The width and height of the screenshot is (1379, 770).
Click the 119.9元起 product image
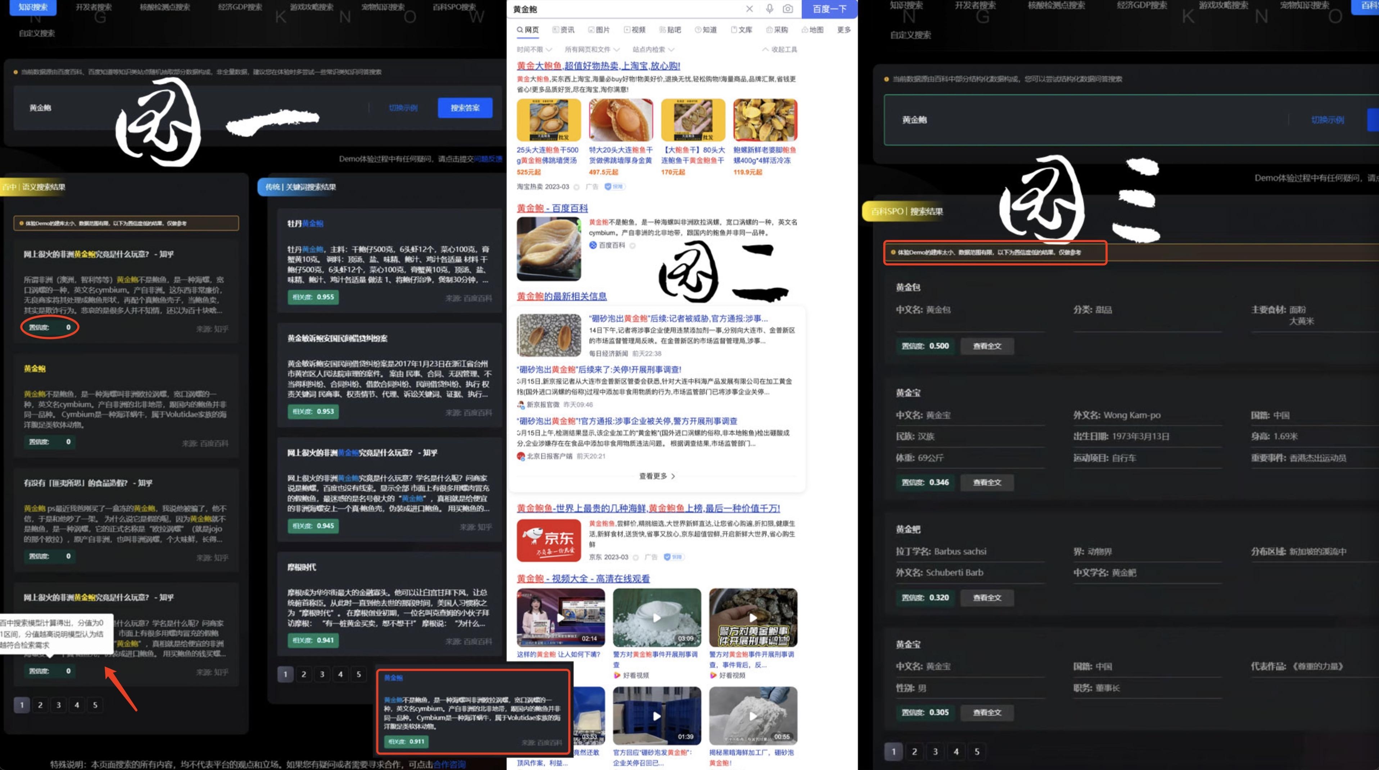(x=765, y=120)
